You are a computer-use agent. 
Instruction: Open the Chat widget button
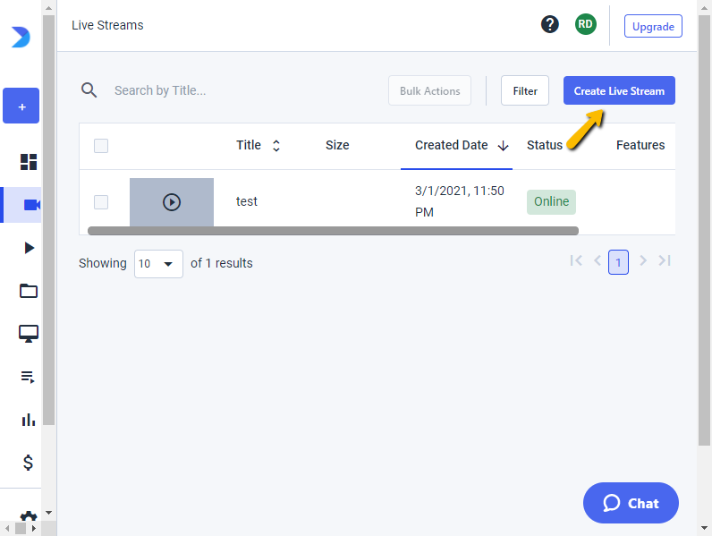pos(631,503)
